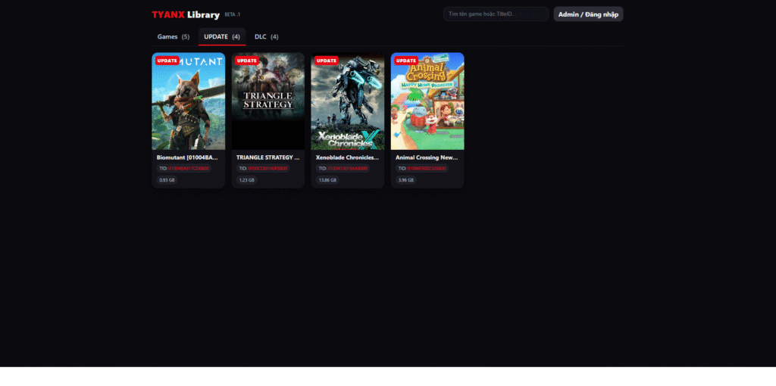Click the UPDATE badge on Xenoblade Chronicles cover
776x386 pixels.
click(326, 61)
